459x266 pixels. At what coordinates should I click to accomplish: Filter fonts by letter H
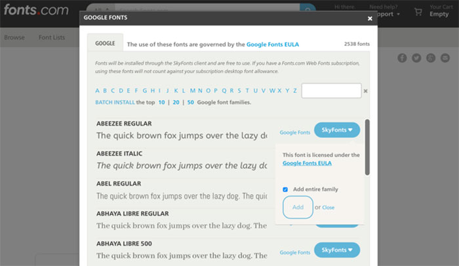tap(153, 91)
